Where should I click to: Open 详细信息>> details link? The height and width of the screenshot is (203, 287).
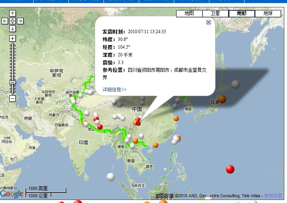click(x=115, y=90)
